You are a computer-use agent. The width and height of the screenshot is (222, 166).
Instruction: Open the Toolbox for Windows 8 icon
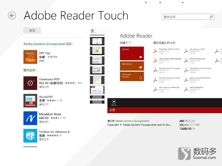tap(30, 136)
